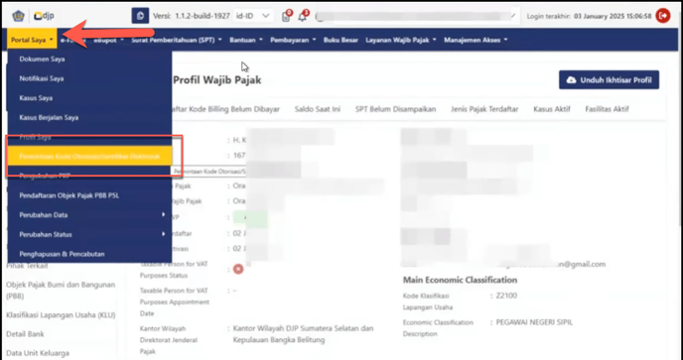
Task: Open the id-ID language dropdown
Action: coord(253,16)
